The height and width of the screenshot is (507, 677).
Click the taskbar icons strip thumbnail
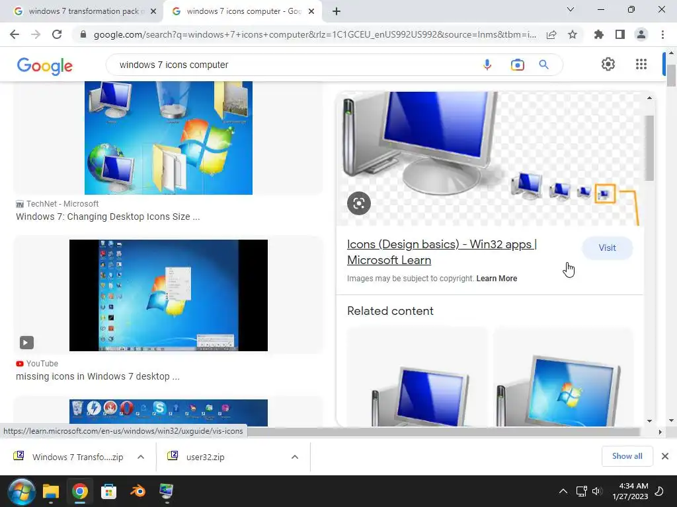coord(169,413)
